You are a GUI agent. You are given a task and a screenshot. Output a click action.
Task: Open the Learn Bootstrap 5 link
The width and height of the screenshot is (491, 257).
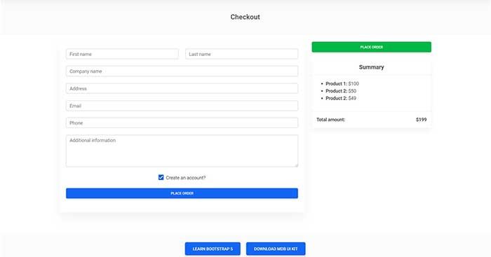coord(213,249)
